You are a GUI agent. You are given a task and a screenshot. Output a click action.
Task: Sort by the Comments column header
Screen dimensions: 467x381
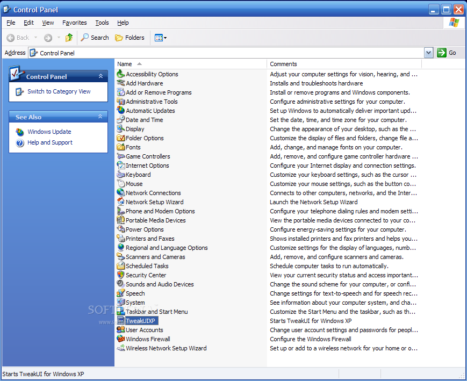click(344, 64)
